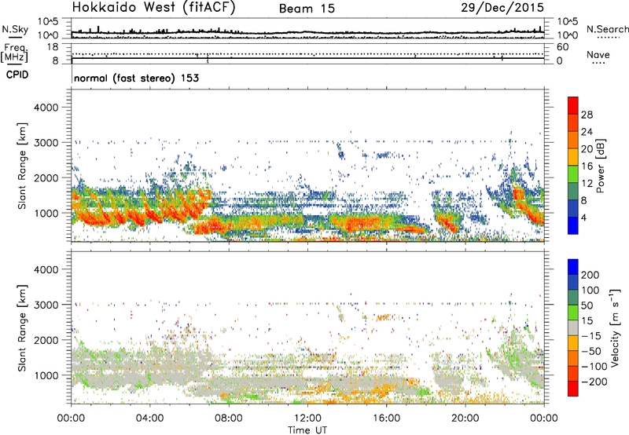The height and width of the screenshot is (435, 629).
Task: Click the "16" value on Power color bar
Action: 587,166
